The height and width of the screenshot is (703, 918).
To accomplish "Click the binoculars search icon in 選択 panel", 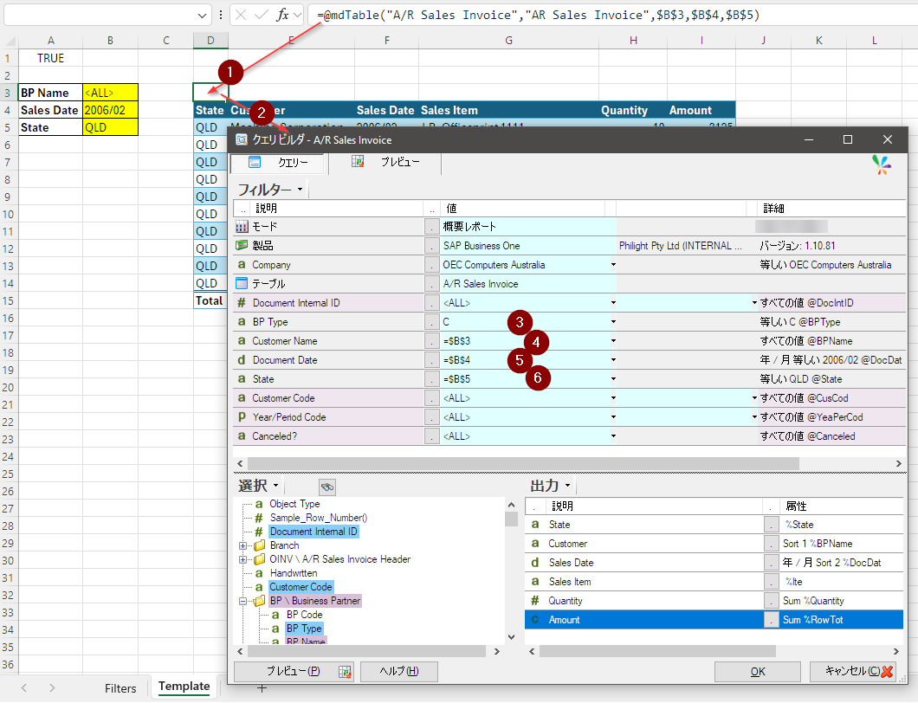I will click(327, 487).
